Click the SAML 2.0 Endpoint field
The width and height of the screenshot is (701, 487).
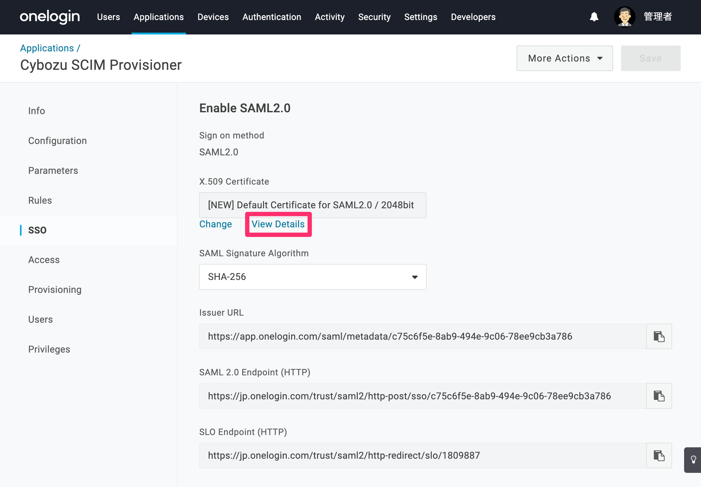click(x=423, y=396)
